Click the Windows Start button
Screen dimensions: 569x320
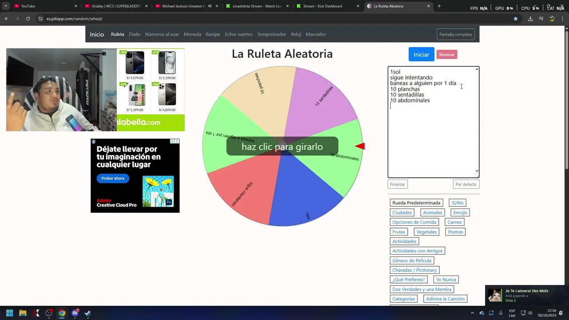click(9, 313)
